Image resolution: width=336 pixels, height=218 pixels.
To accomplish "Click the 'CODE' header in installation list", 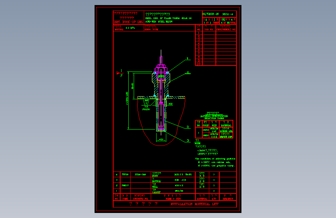I will coord(125,199).
